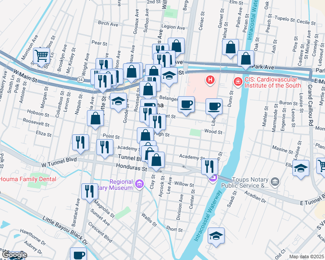This screenshot has height=260, width=325.
Task: Select the graduation cap marker near Old Ct
Action: (x=216, y=237)
